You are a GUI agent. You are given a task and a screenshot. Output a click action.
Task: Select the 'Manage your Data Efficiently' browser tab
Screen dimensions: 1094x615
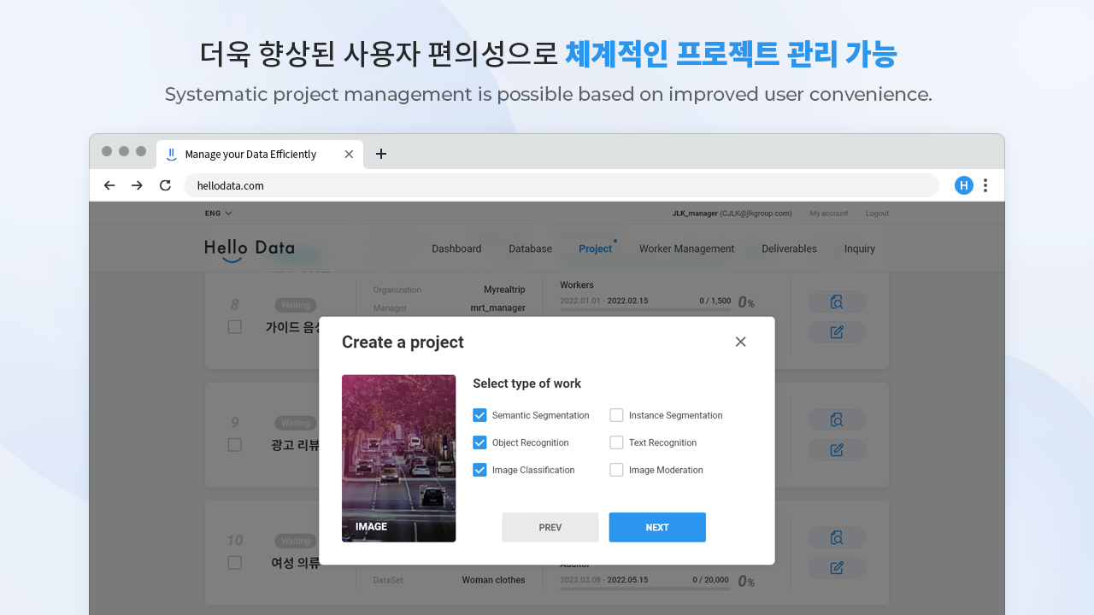click(x=260, y=155)
